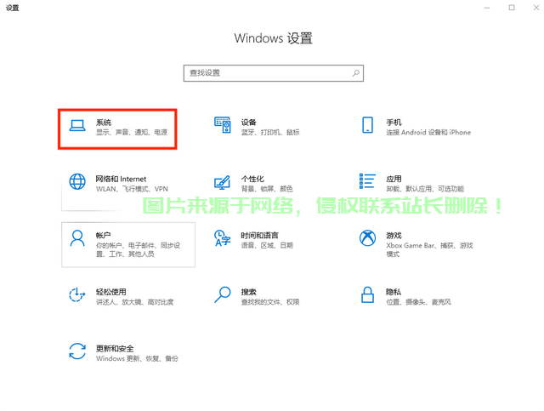The width and height of the screenshot is (544, 411).
Task: Click the 游戏 Xbox icon
Action: [367, 238]
